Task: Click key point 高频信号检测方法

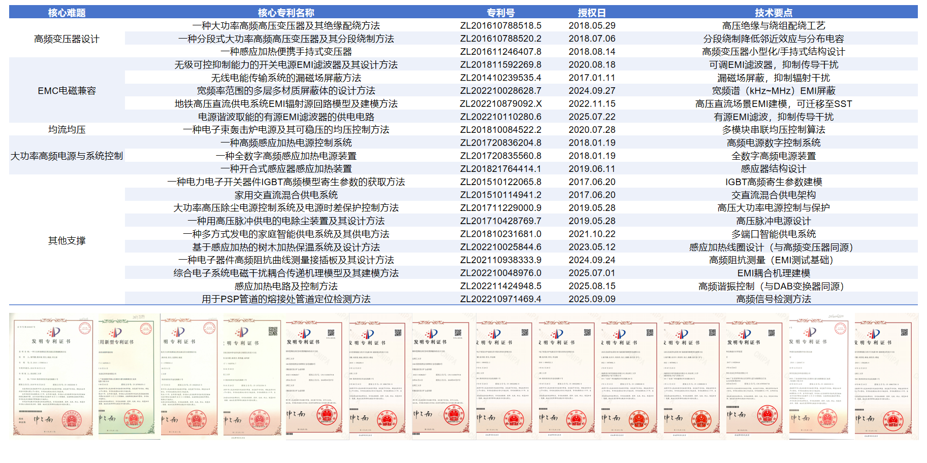Action: click(774, 299)
